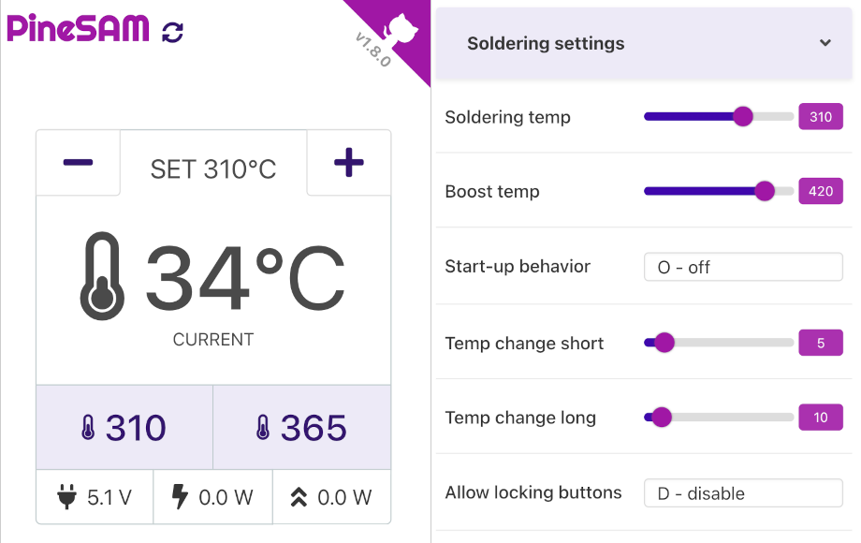Click the Soldering temp slider handle
The image size is (861, 543).
pos(743,117)
